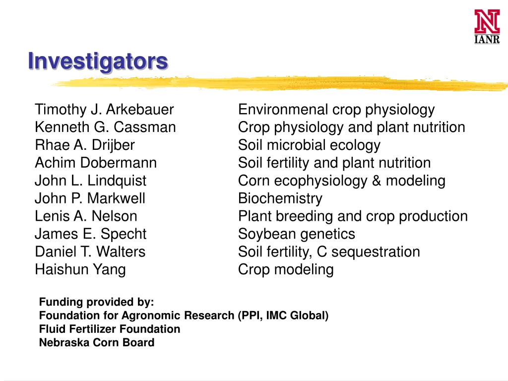508x381 pixels.
Task: Click the Investigators slide title
Action: pyautogui.click(x=98, y=61)
